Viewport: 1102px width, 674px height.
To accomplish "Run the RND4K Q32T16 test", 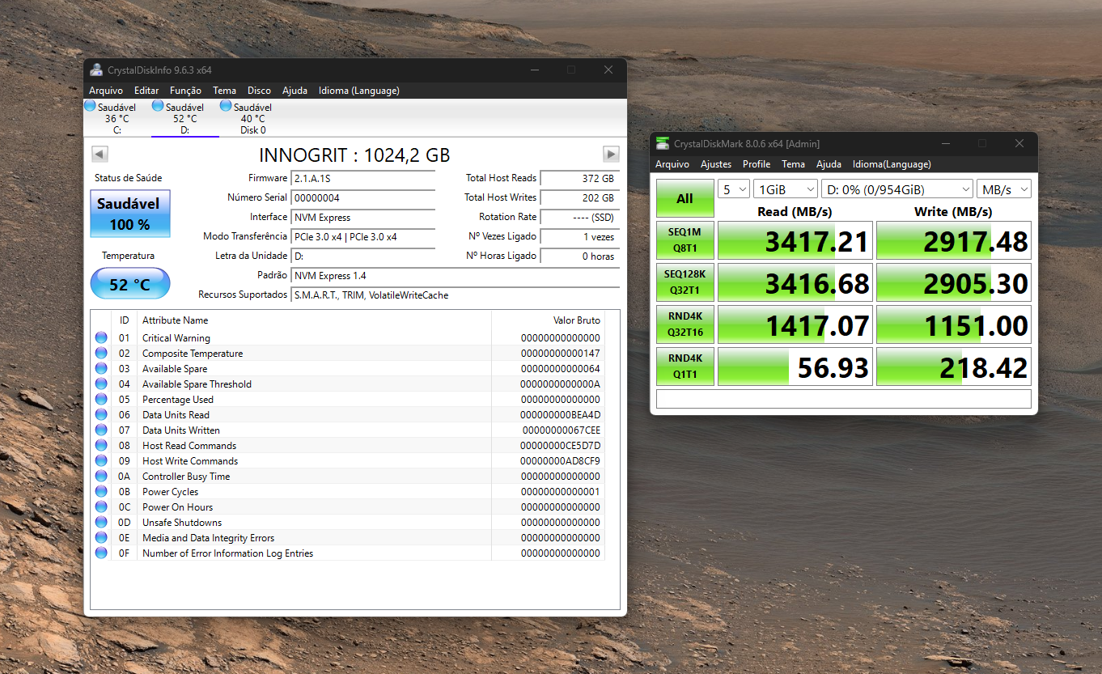I will 685,324.
